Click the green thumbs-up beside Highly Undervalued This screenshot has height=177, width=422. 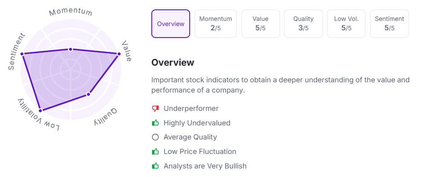tap(155, 123)
